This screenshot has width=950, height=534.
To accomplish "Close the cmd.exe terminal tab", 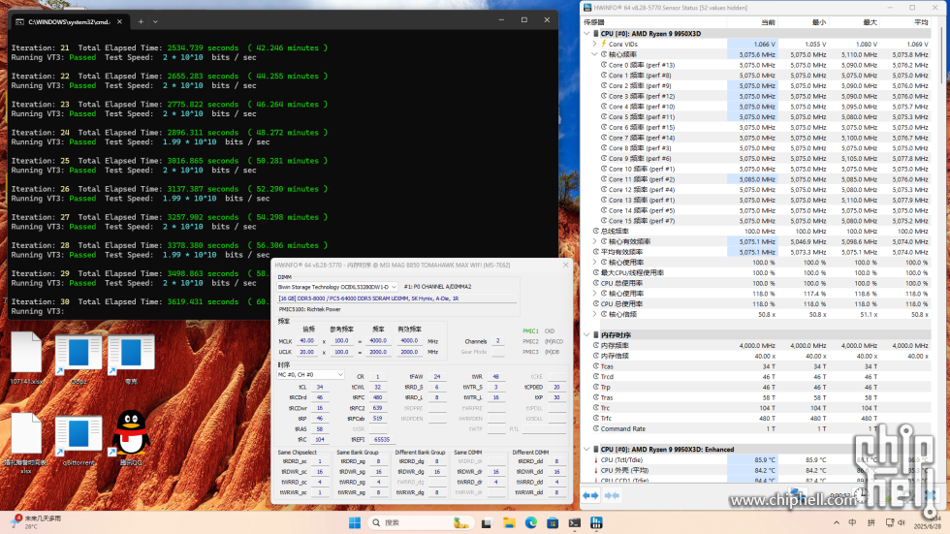I will [x=119, y=21].
